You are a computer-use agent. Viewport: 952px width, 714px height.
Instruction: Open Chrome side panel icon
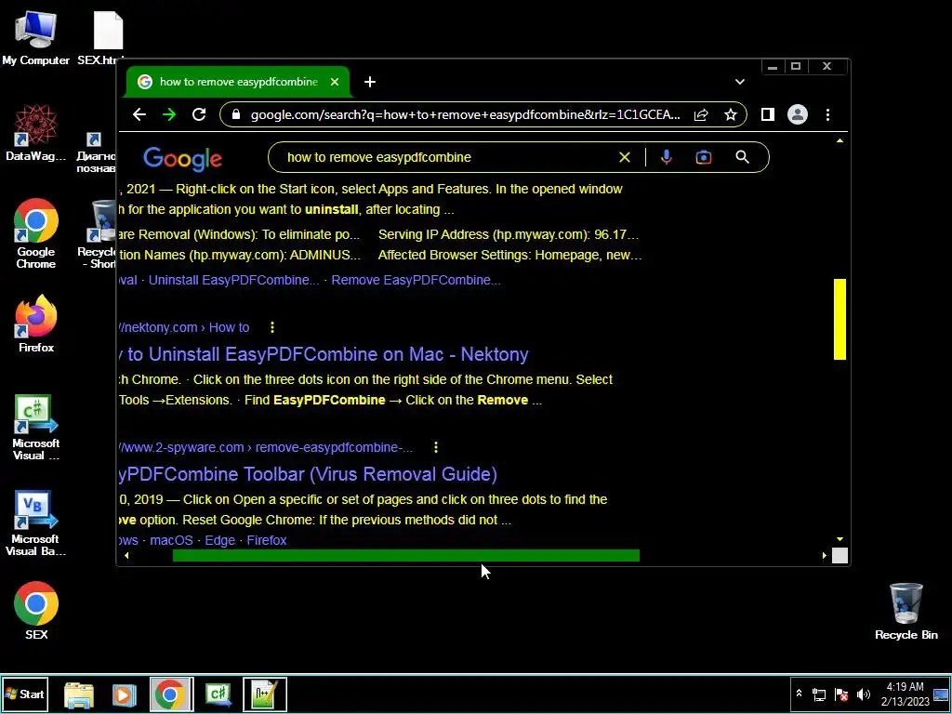pos(767,114)
